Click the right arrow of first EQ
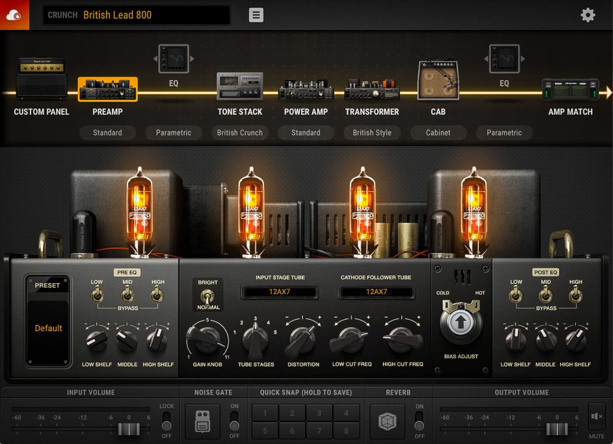This screenshot has height=444, width=613. pos(192,59)
